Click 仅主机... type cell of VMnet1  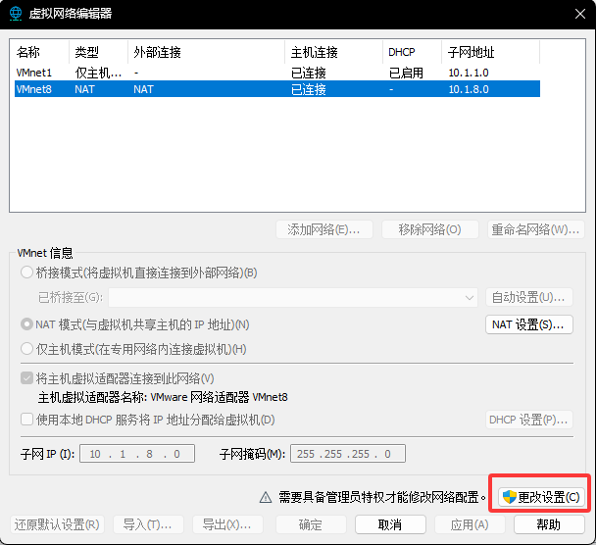click(98, 73)
